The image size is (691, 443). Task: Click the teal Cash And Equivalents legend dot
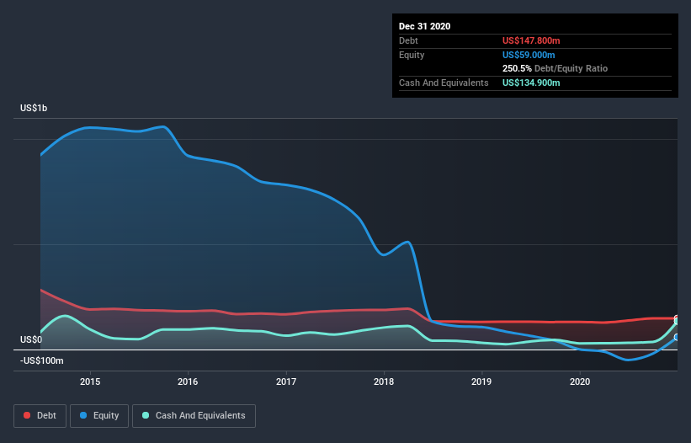[x=146, y=415]
